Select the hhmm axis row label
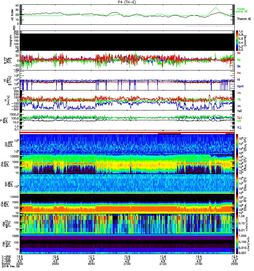 (5, 264)
